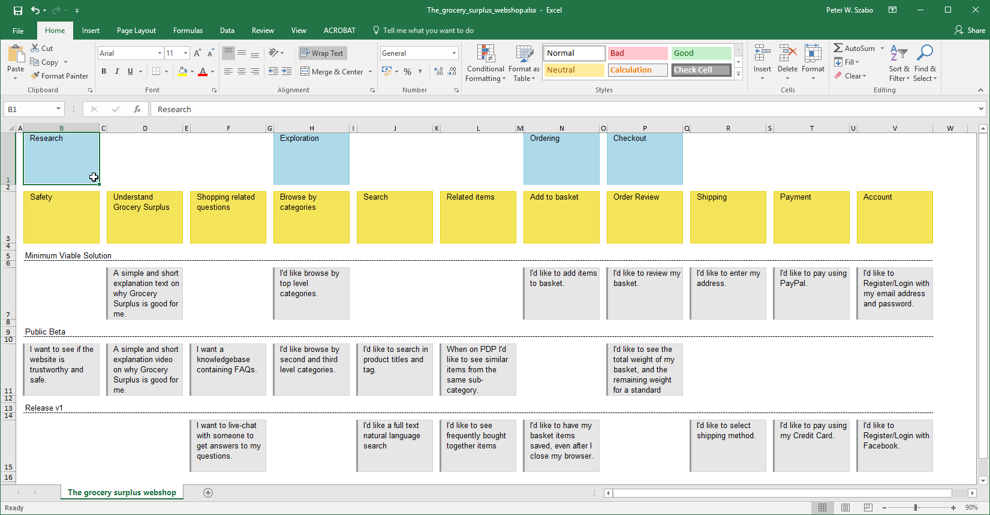The height and width of the screenshot is (515, 990).
Task: Toggle Wrap Text on selected cell
Action: (322, 53)
